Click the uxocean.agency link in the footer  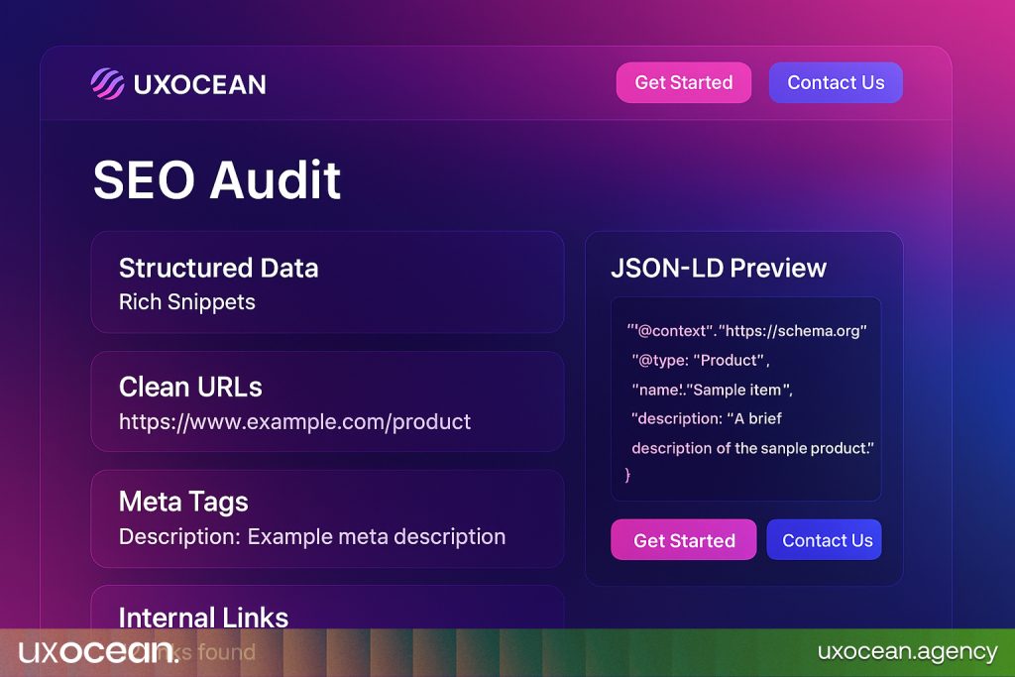[908, 652]
